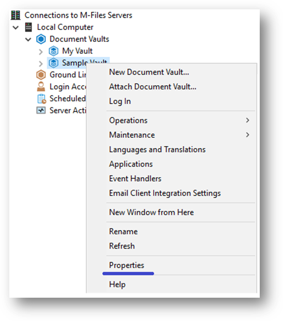Collapse the Local Computer node
This screenshot has height=321, width=283.
(x=16, y=27)
